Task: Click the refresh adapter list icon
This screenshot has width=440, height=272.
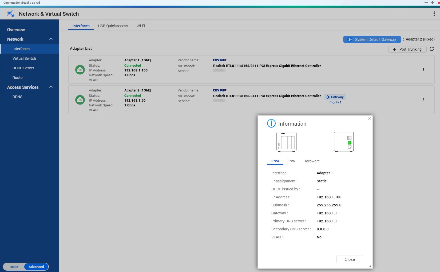Action: 431,49
